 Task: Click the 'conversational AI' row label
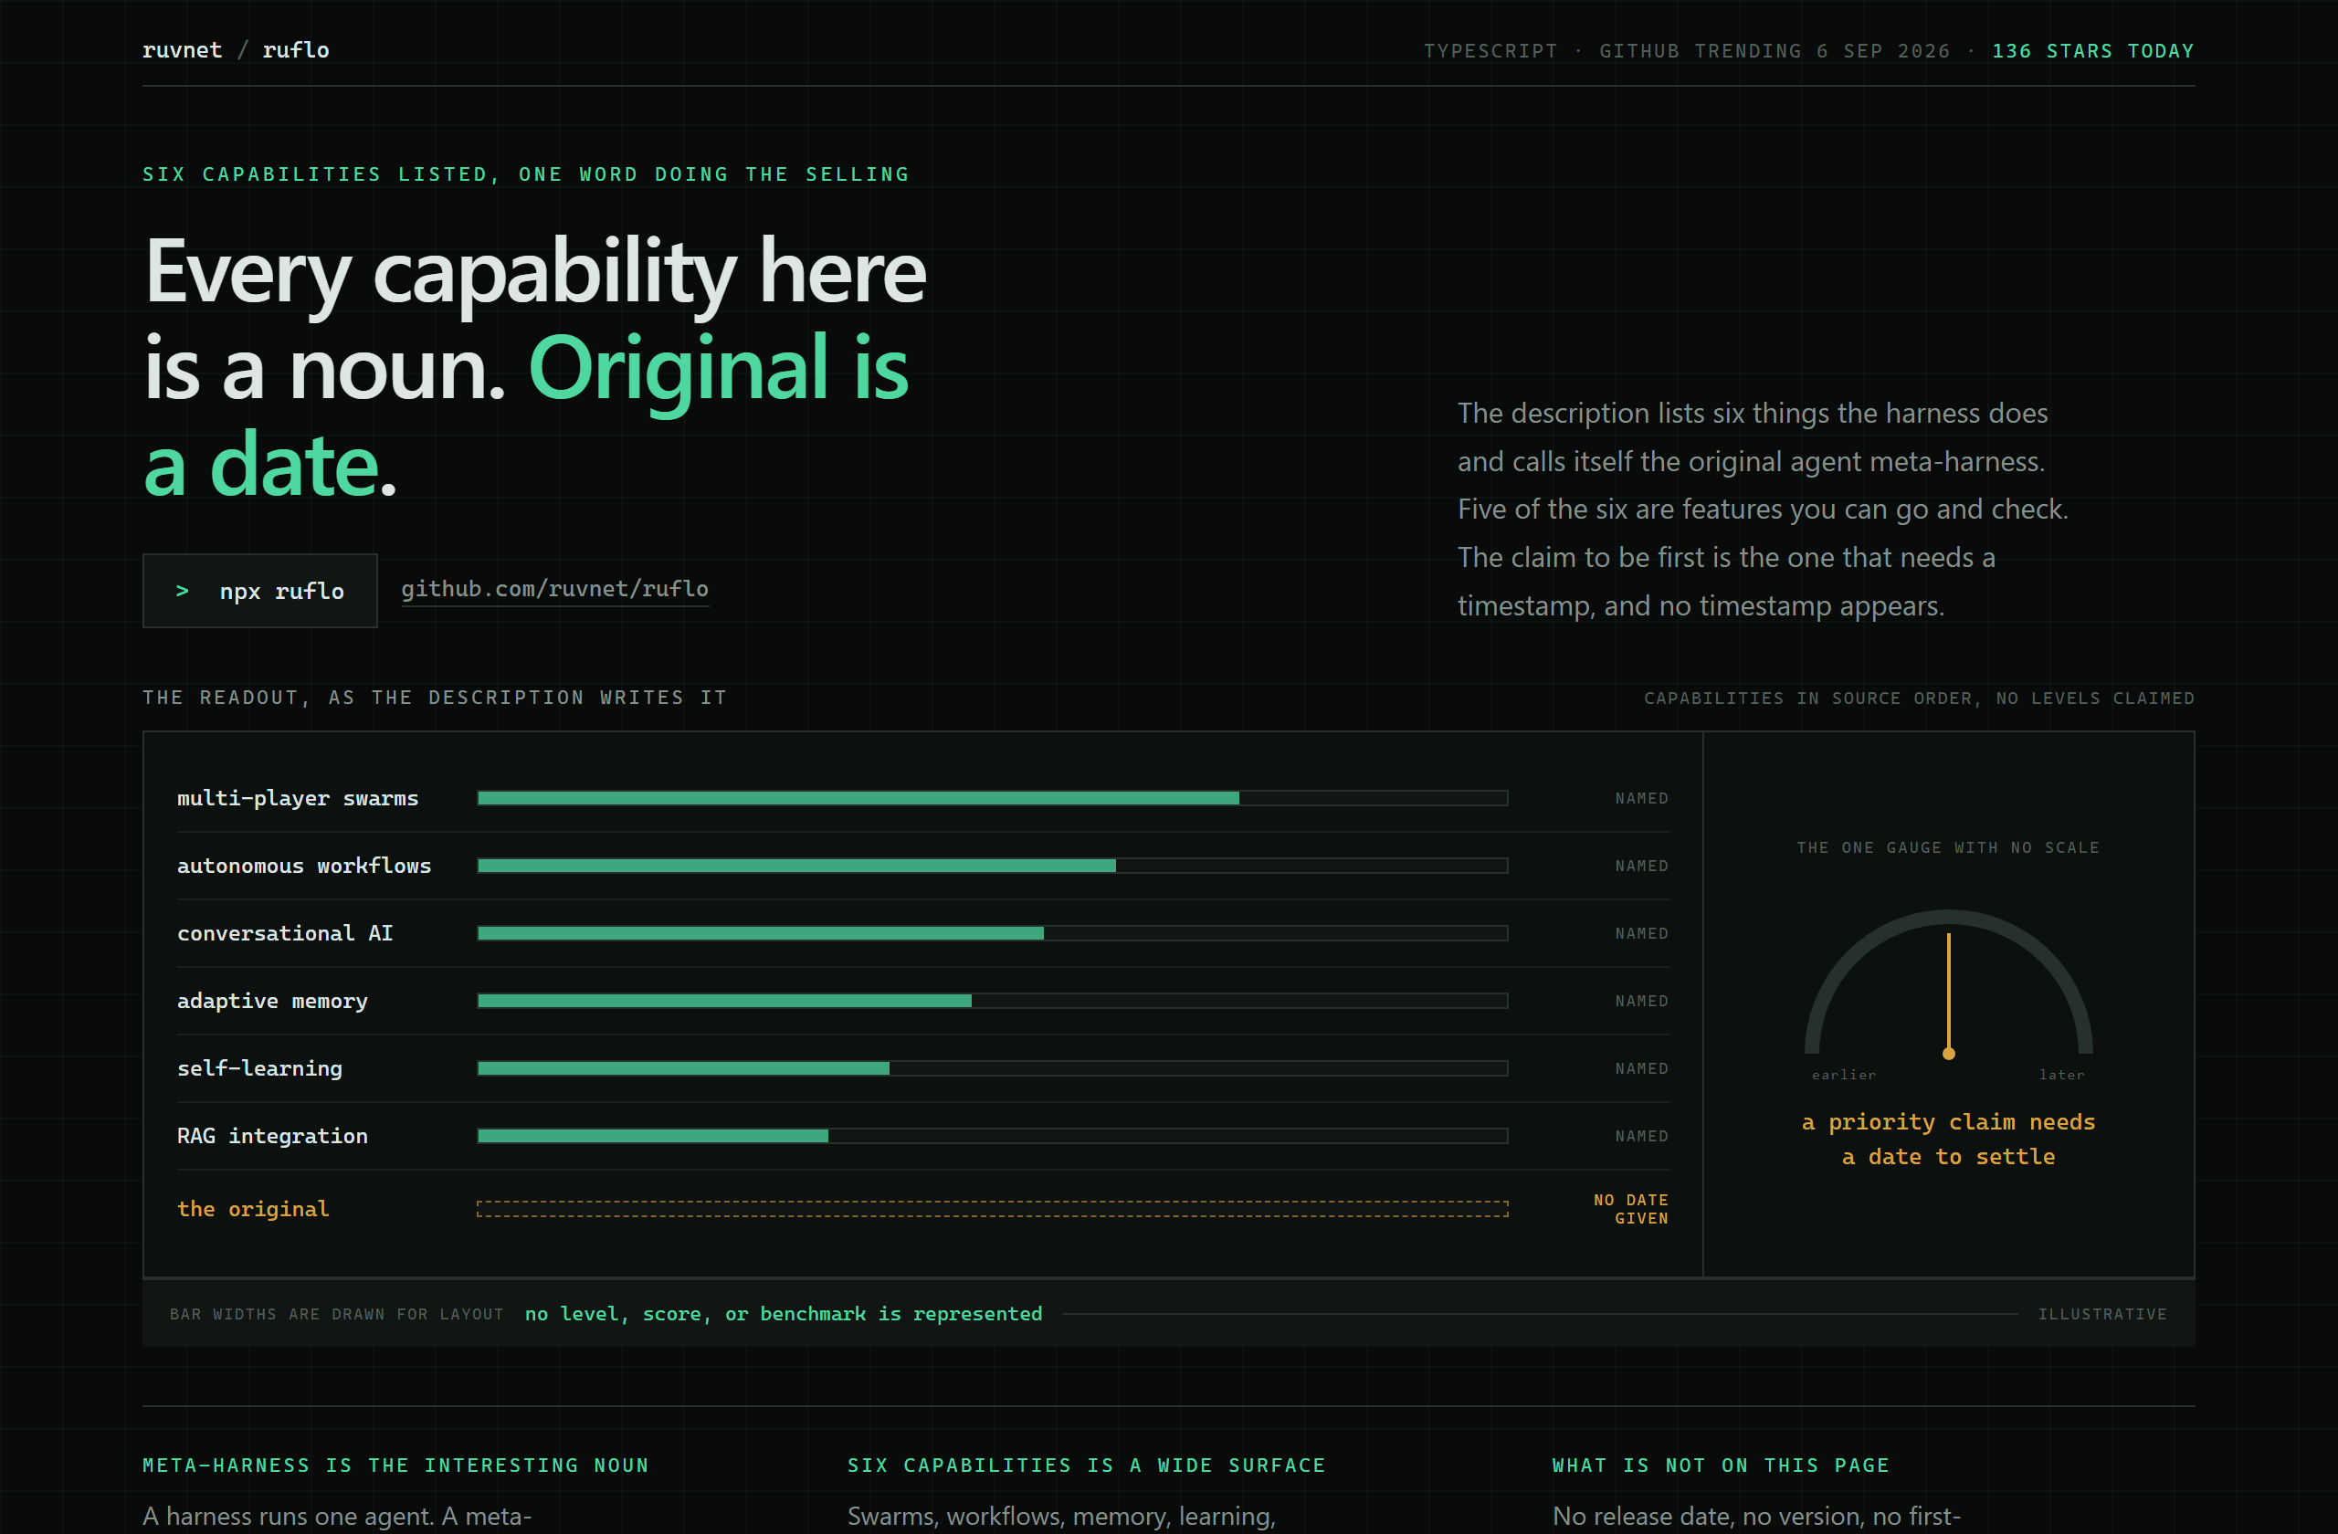[x=285, y=933]
